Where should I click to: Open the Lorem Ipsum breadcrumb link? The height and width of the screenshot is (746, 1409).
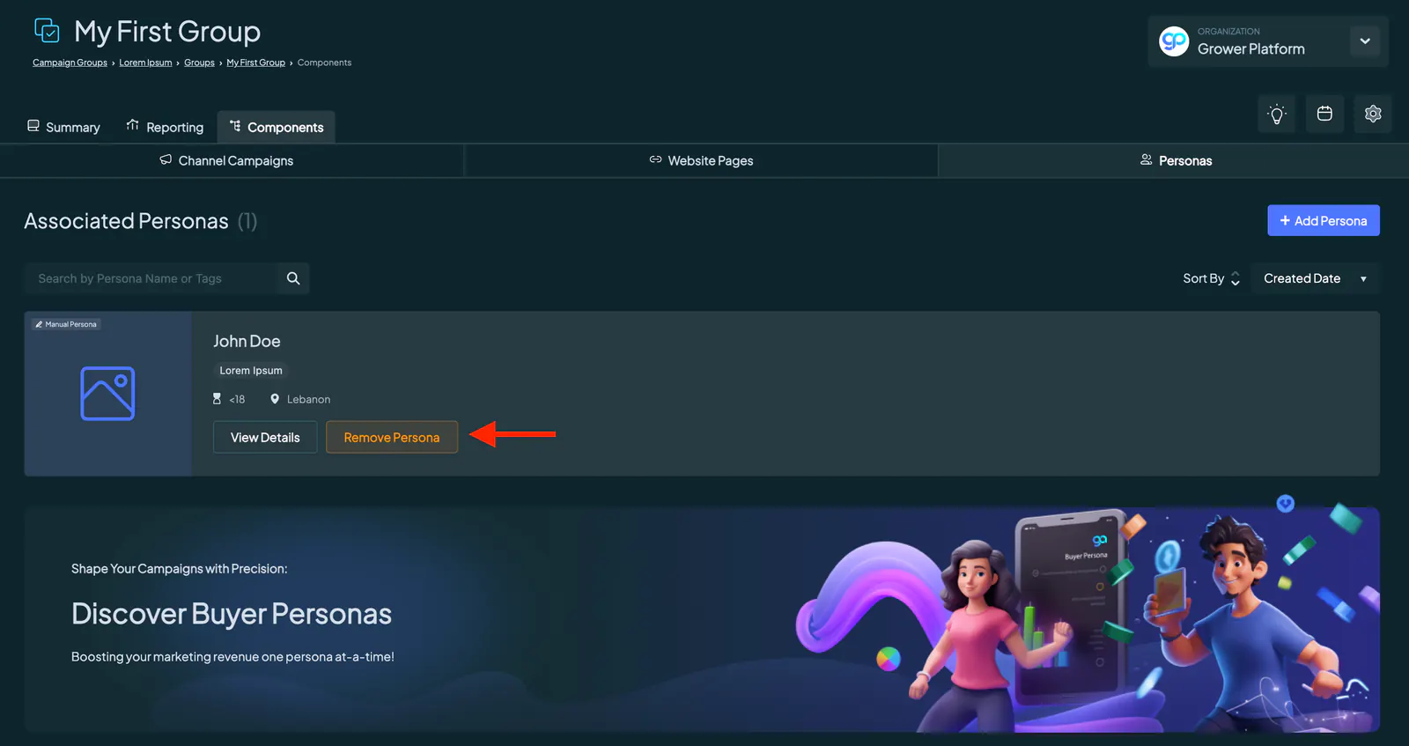click(145, 63)
